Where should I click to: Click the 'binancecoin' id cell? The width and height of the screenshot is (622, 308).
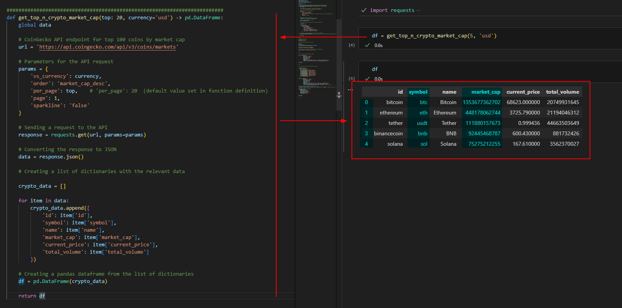click(x=388, y=133)
